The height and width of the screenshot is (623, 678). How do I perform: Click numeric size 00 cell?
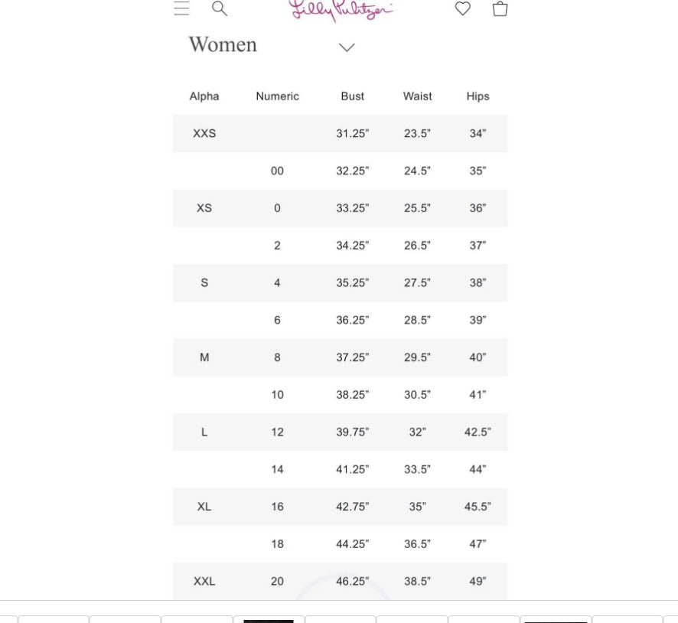coord(277,171)
